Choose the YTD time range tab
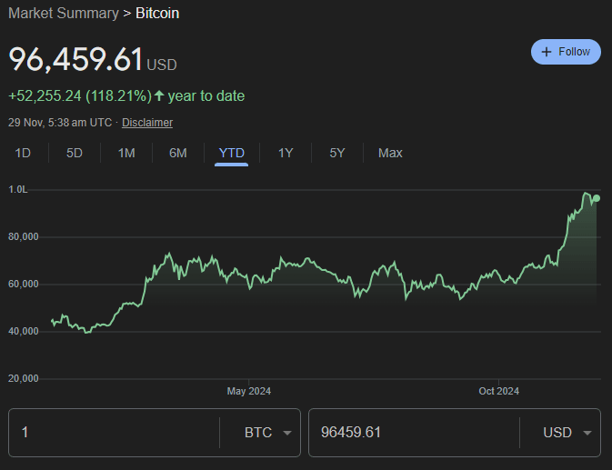Screen dimensions: 612x470 [232, 153]
